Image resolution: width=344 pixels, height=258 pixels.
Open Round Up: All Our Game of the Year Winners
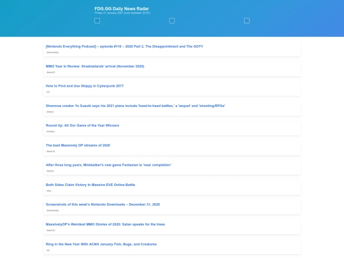82,125
